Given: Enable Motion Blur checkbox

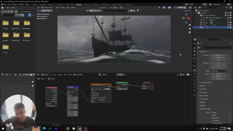Looking at the screenshot, I should 200,99.
